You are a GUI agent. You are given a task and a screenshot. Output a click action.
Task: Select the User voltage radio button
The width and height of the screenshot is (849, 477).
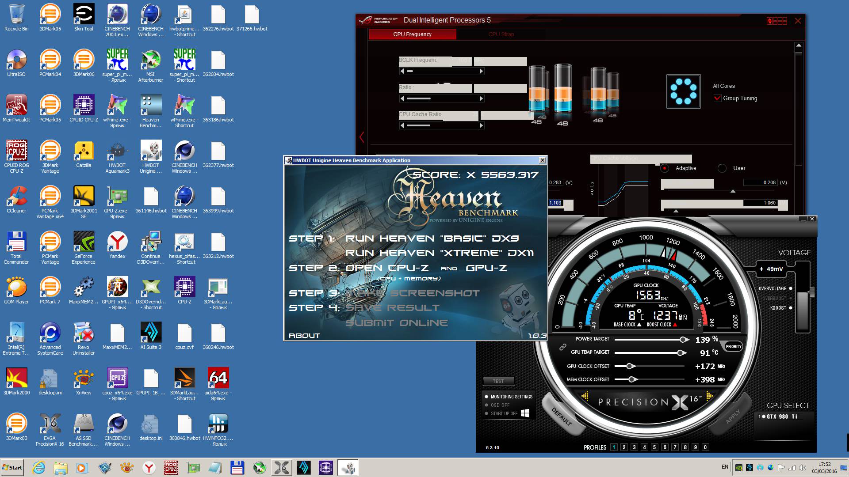(722, 168)
